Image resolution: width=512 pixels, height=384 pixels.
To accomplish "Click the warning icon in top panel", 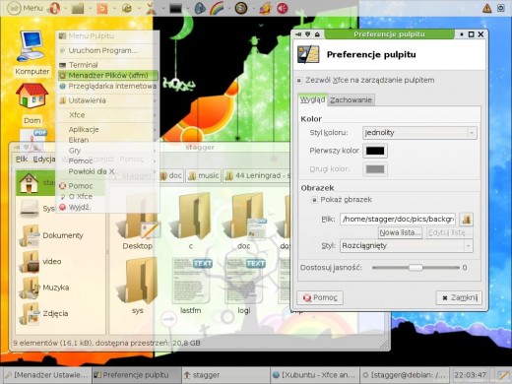I will (x=486, y=8).
